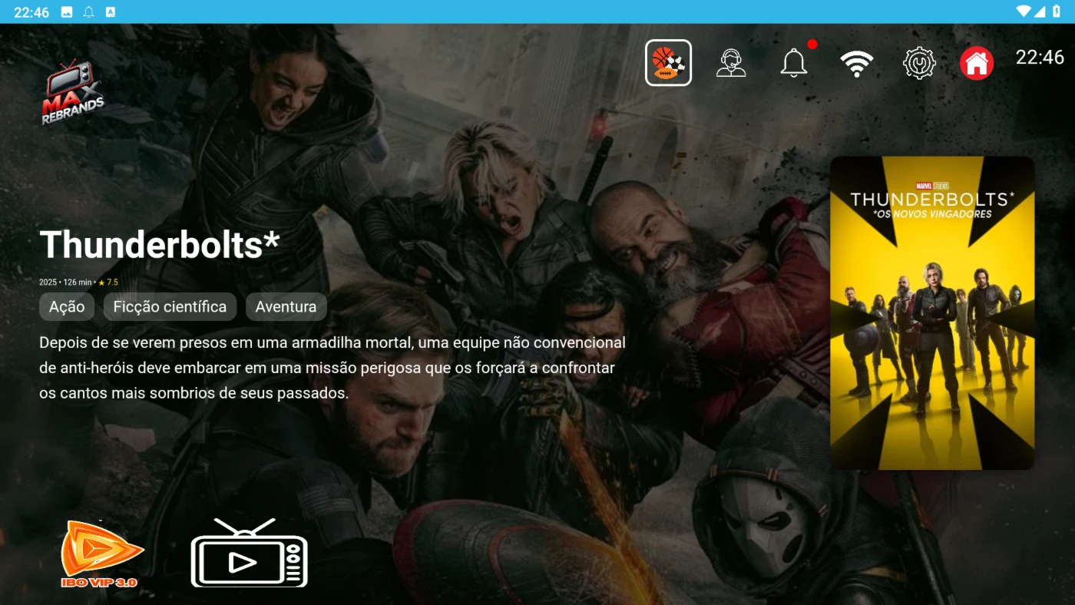1075x605 pixels.
Task: Open Wi-Fi network settings icon
Action: point(857,64)
